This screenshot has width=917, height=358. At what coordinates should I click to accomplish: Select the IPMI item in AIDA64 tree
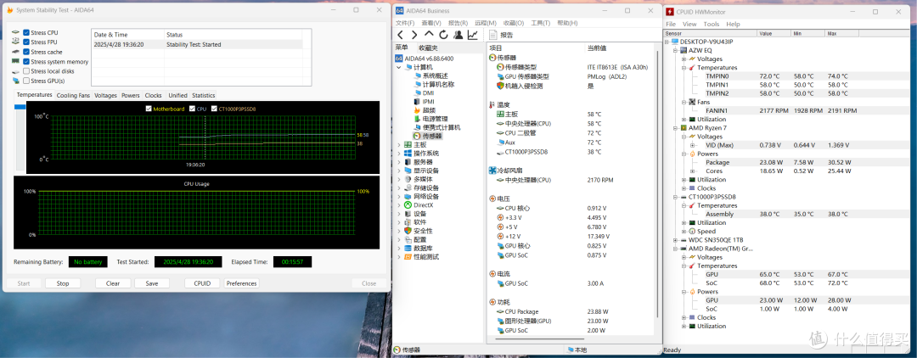pyautogui.click(x=429, y=102)
